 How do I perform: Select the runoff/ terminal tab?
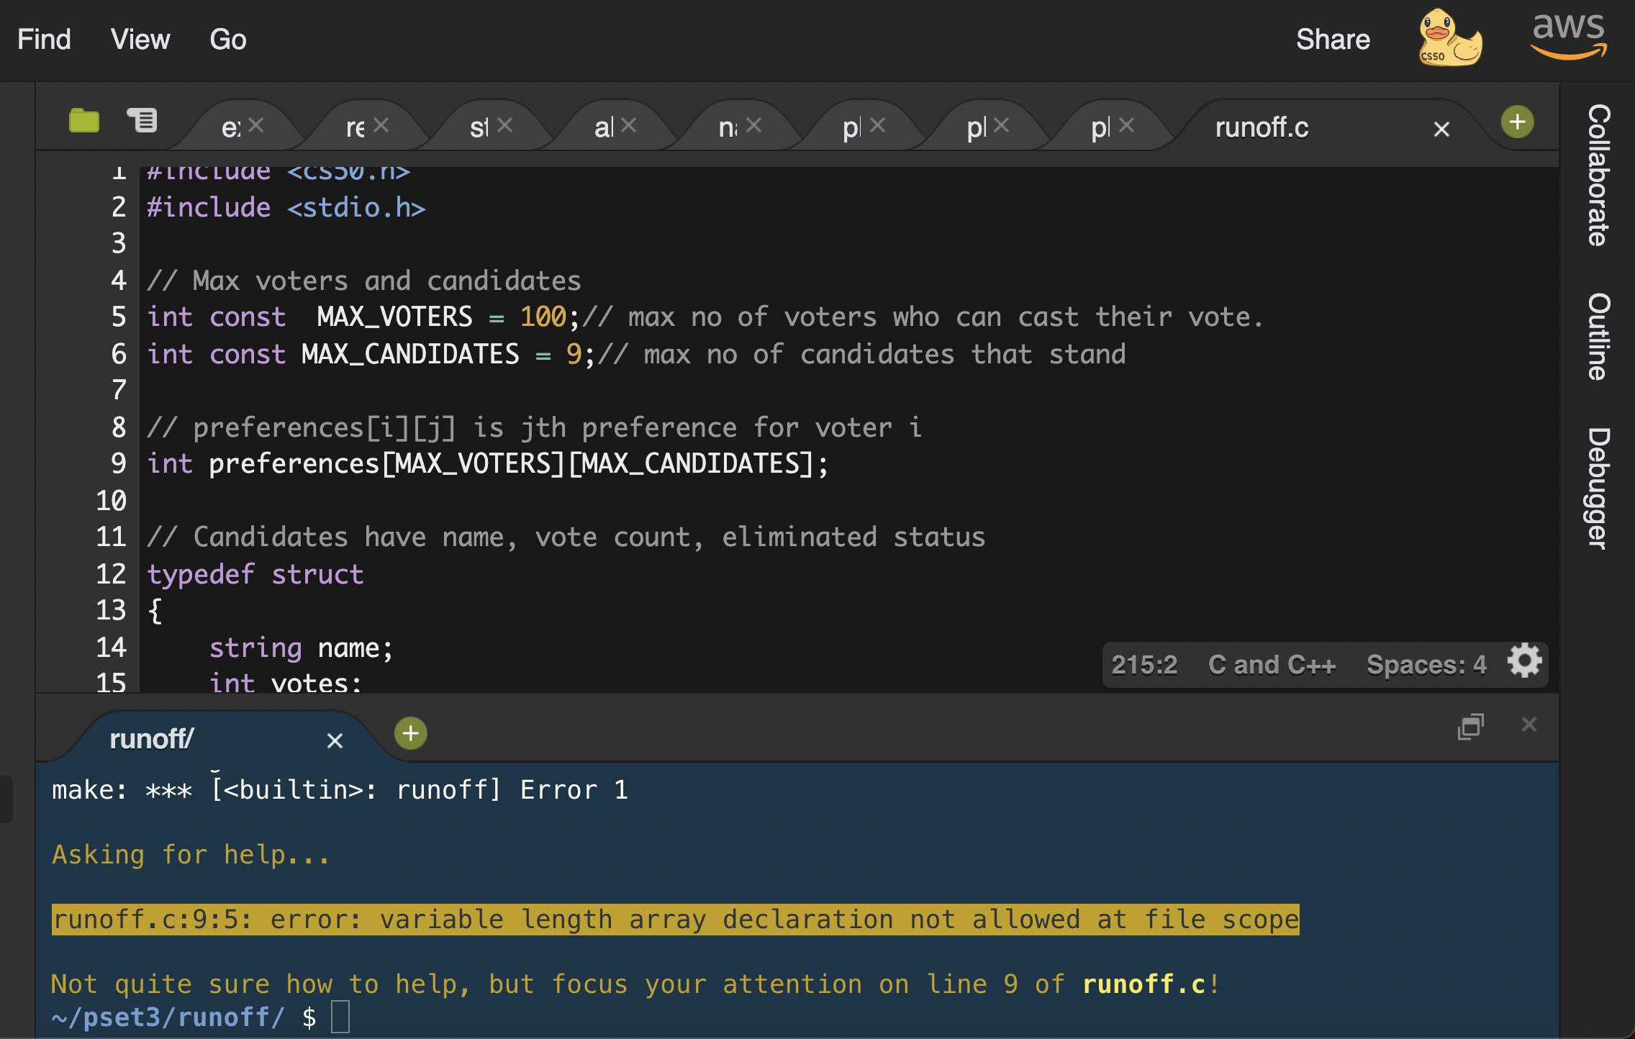[x=152, y=739]
